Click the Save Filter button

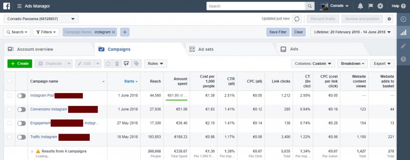278,32
